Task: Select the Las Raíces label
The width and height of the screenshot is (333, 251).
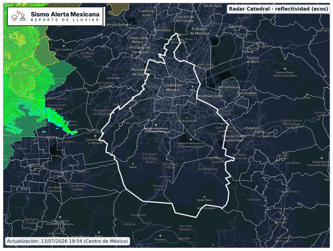Action: [165, 177]
